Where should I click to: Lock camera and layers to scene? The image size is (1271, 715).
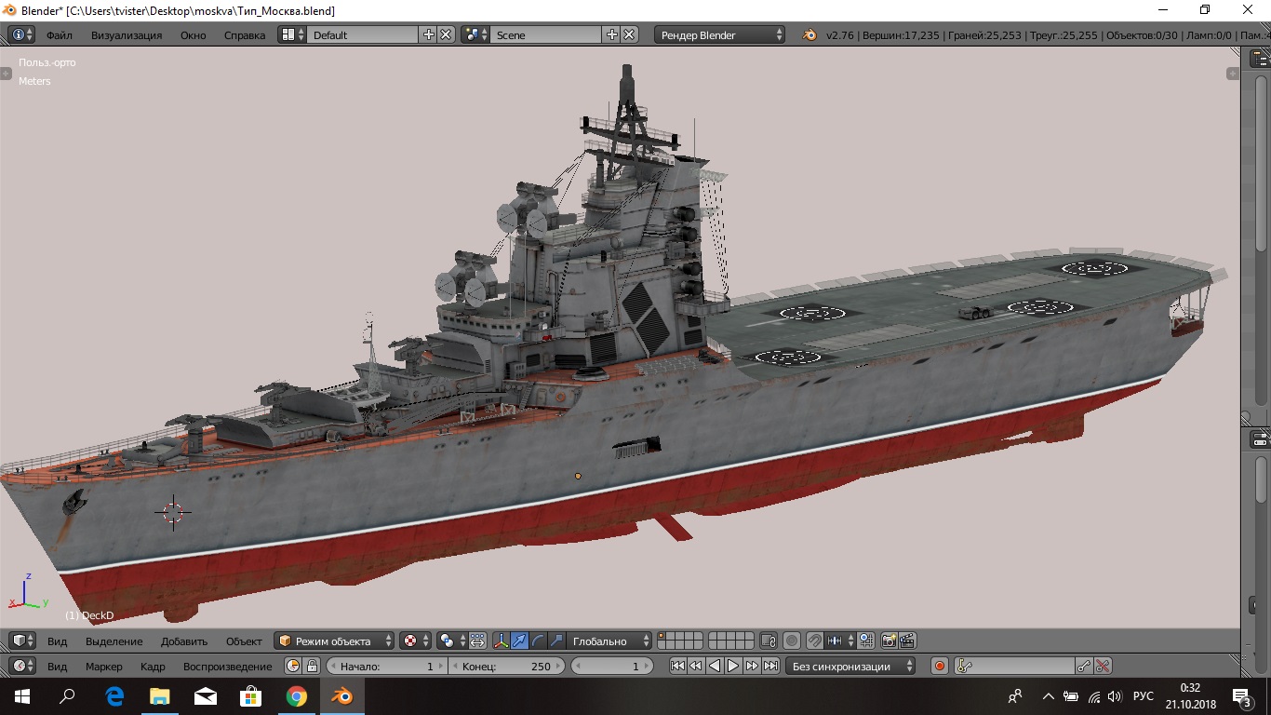click(x=769, y=641)
